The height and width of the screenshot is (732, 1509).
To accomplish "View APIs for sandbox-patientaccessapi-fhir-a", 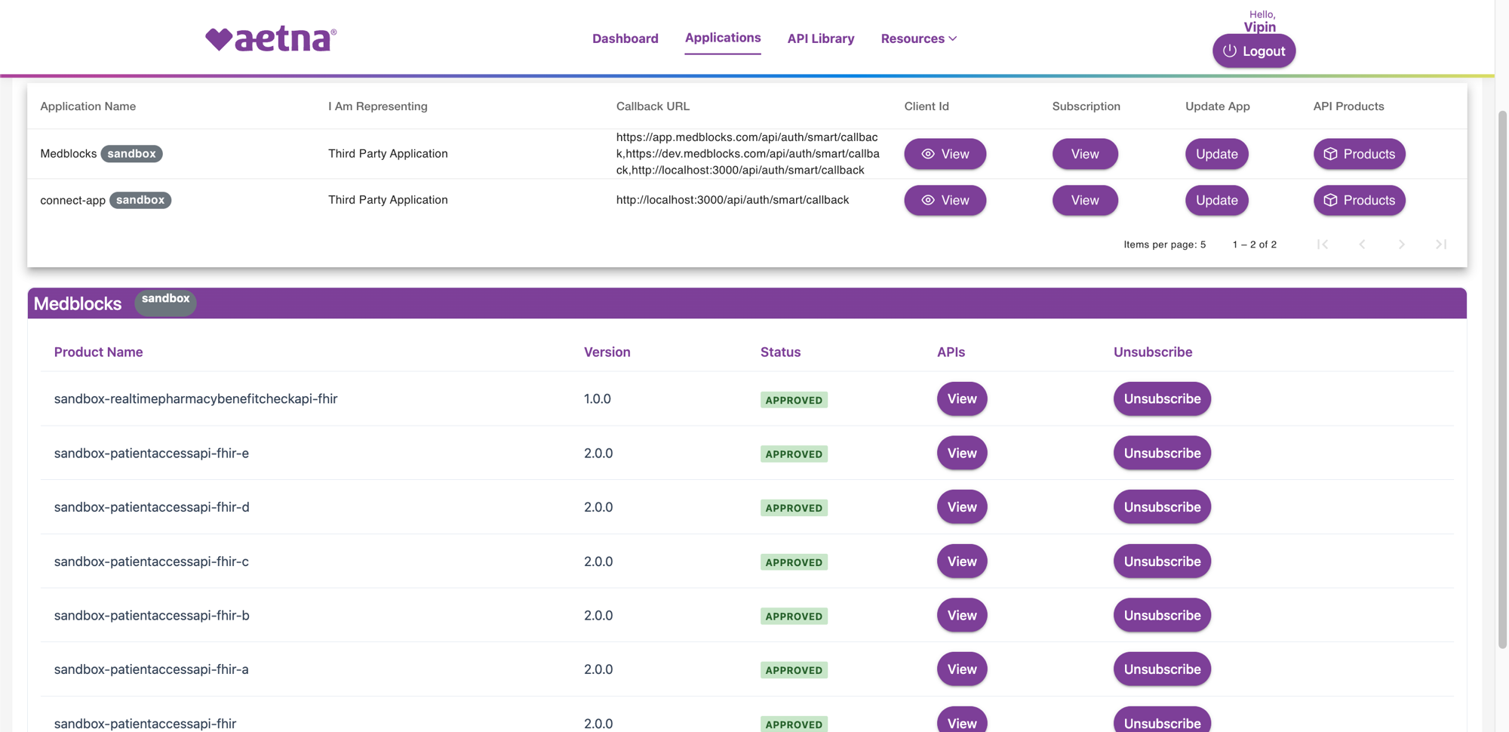I will [x=961, y=669].
